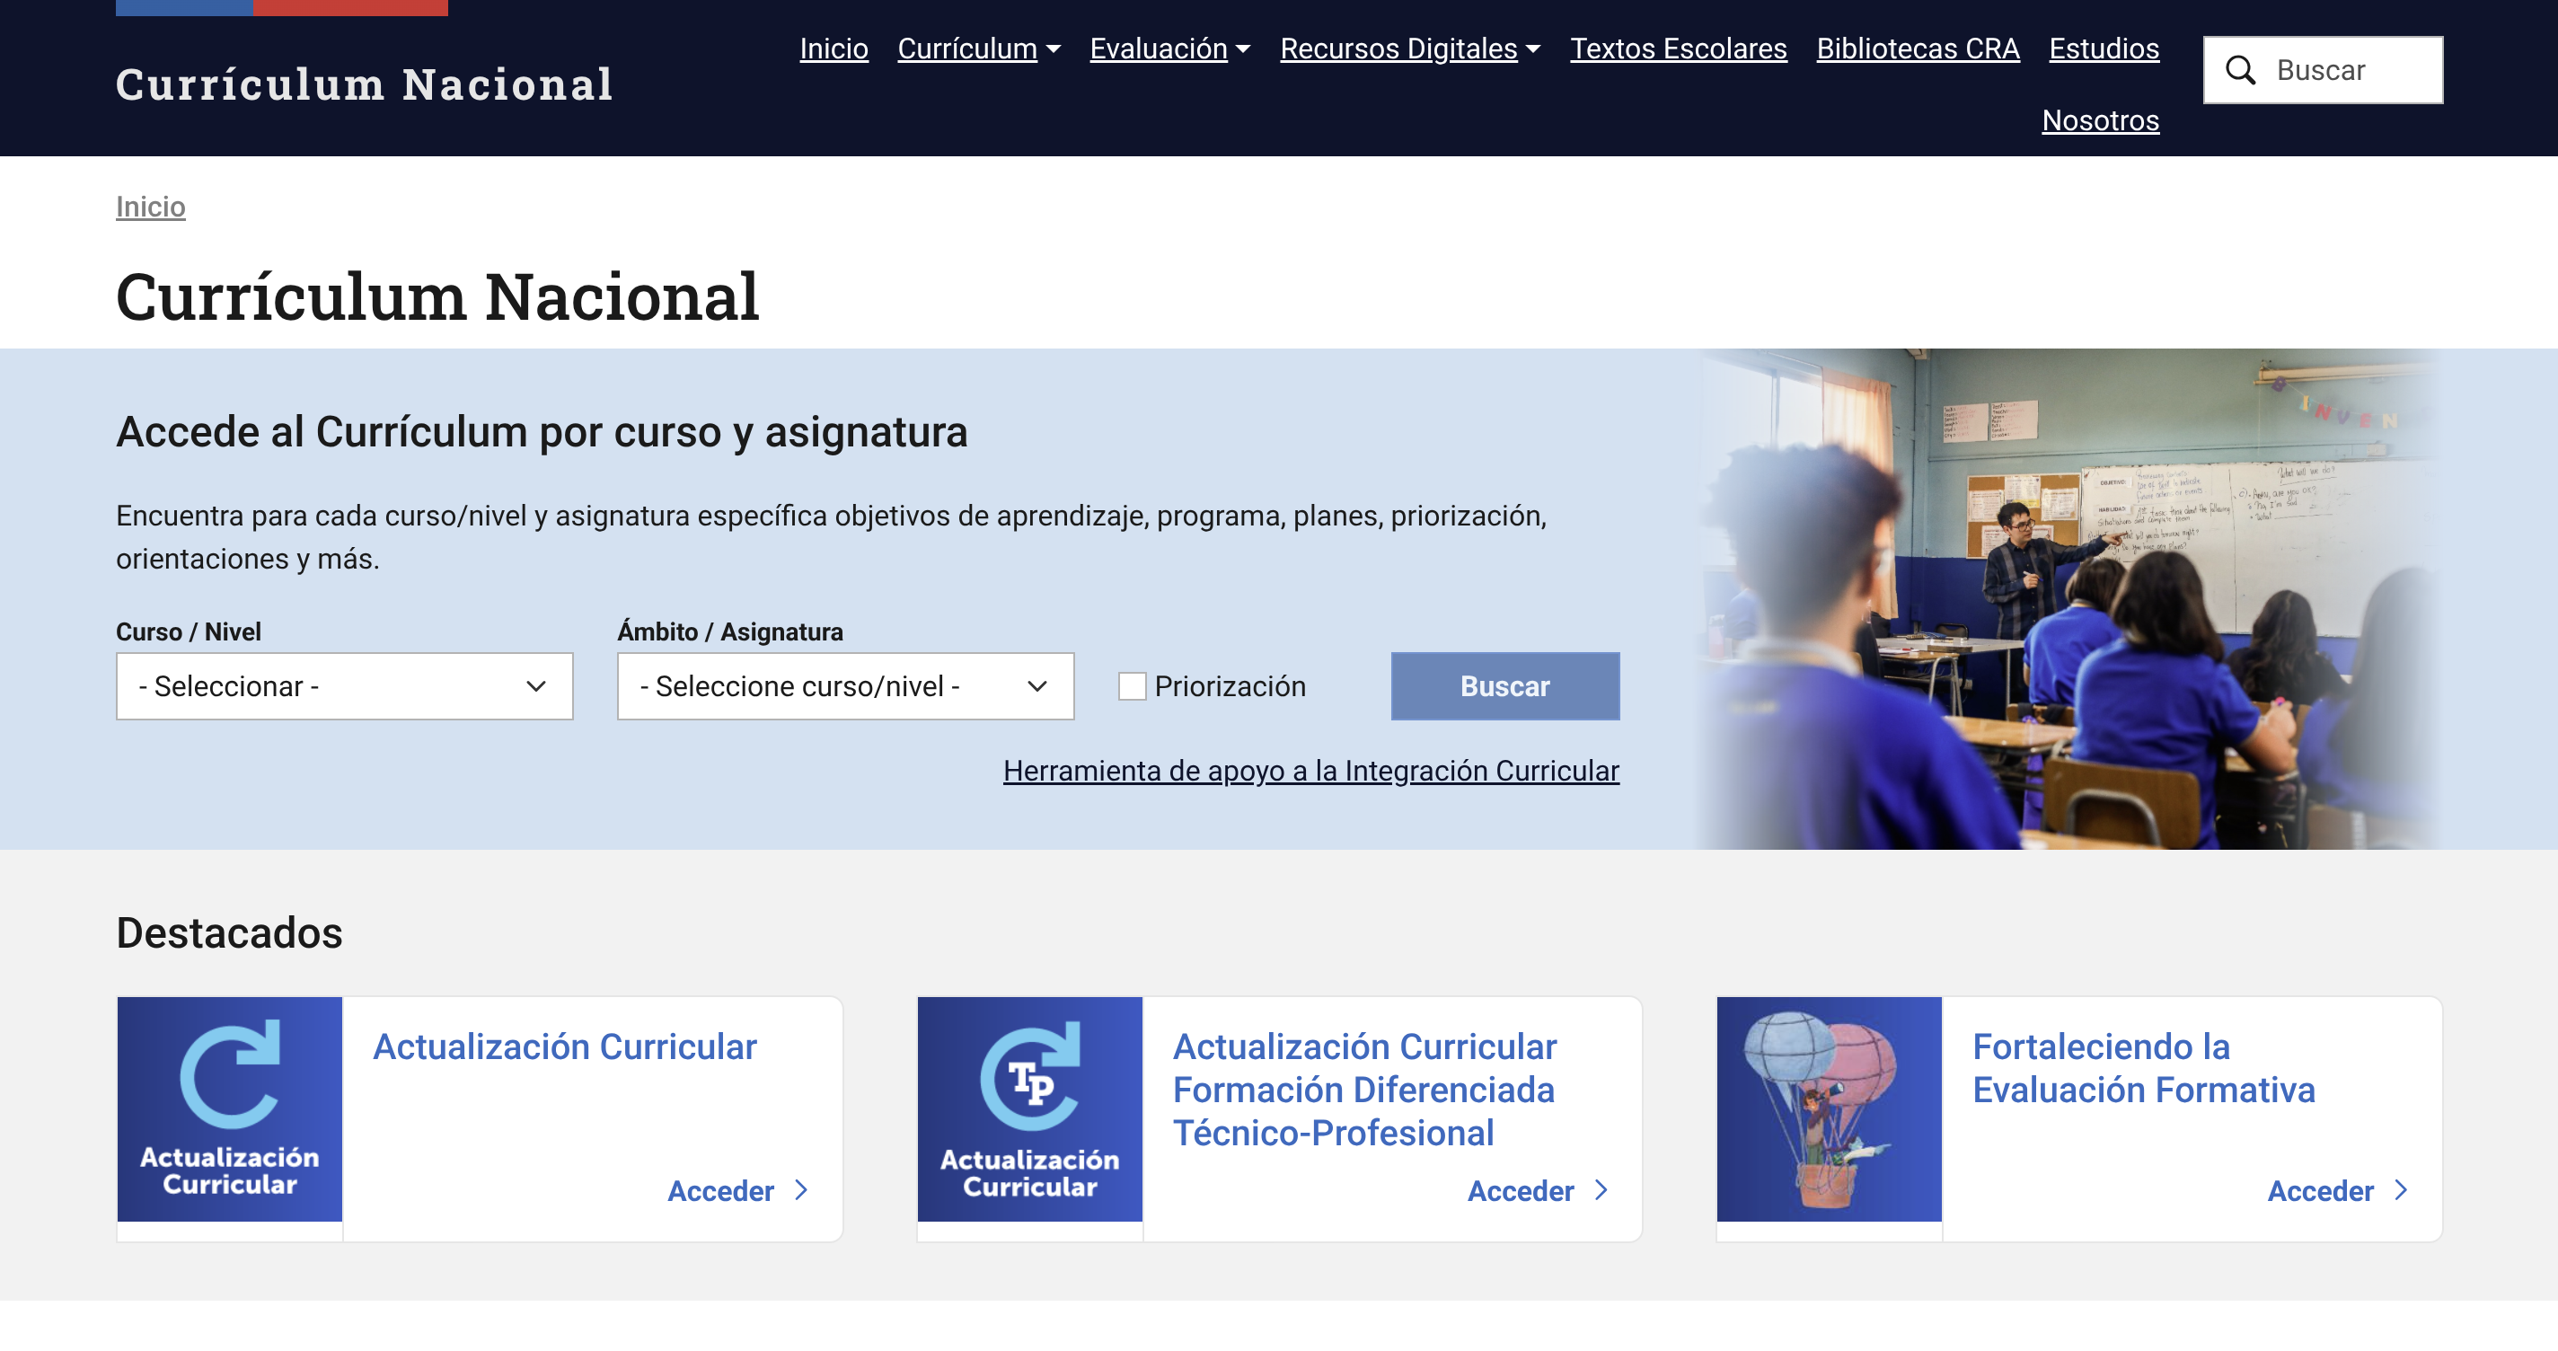Open Nosotros menu item
Screen dimensions: 2558x1351
pos(2100,120)
